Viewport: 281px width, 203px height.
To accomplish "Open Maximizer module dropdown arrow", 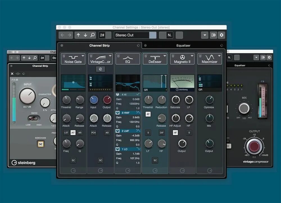I will (219, 56).
